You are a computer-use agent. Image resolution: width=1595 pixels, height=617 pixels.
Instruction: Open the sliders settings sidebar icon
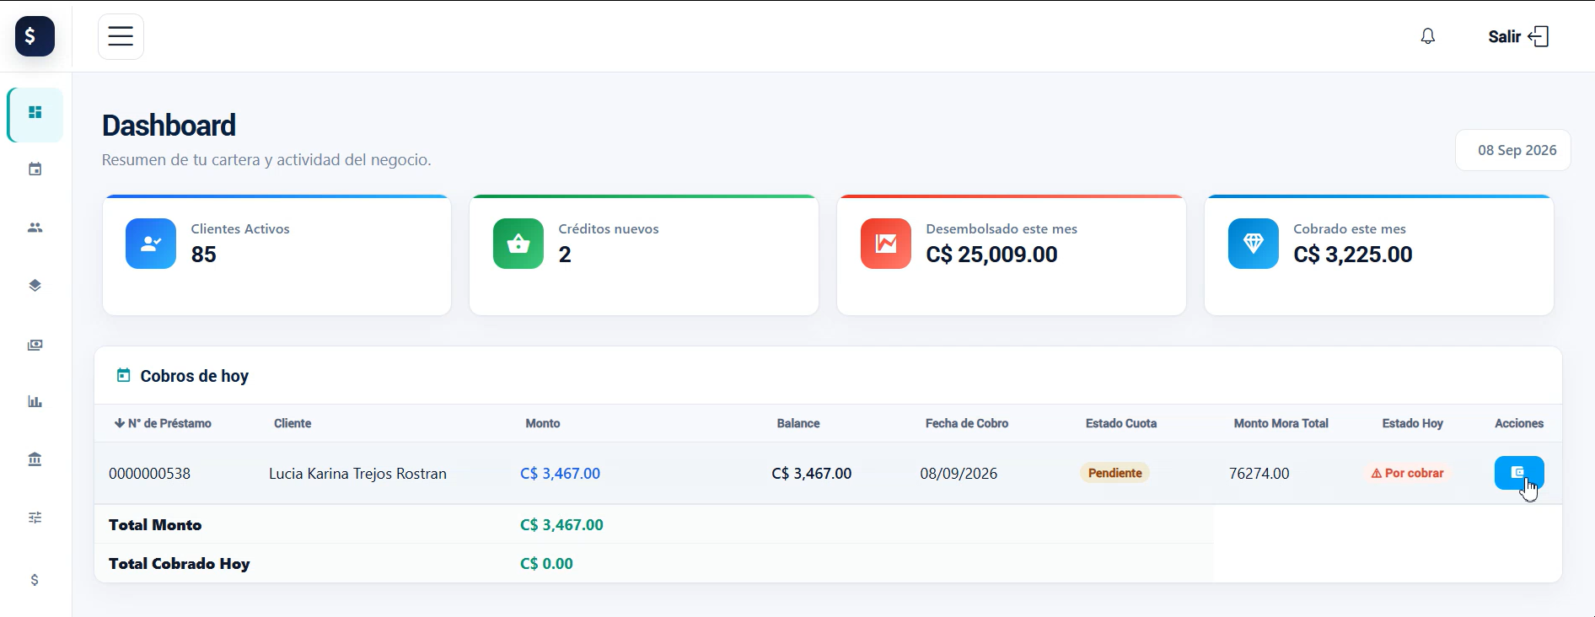point(35,518)
